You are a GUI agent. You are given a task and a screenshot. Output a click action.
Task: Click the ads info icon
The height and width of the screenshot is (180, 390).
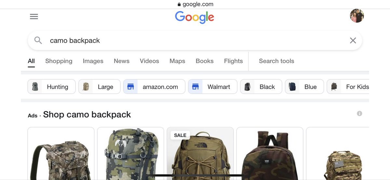(359, 113)
